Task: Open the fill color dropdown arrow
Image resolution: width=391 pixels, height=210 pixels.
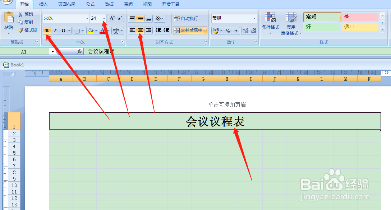Action: (96, 31)
